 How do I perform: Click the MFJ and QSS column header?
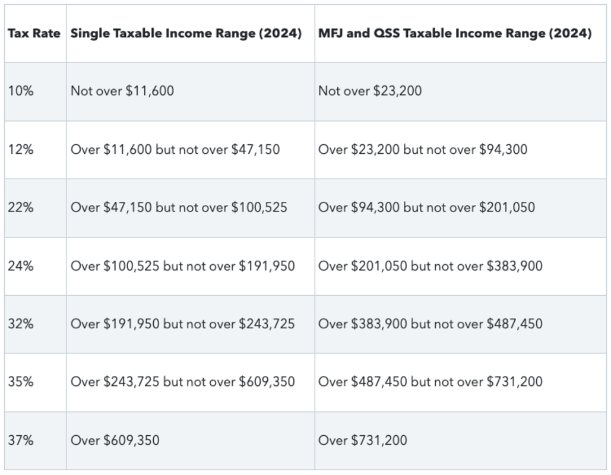(455, 33)
